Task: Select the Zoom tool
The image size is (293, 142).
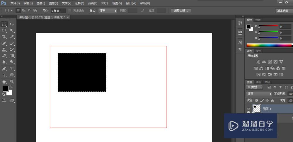Action: [12, 81]
